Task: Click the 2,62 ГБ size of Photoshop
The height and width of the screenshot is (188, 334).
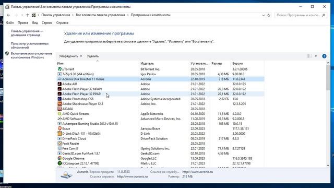Action: [x=224, y=99]
